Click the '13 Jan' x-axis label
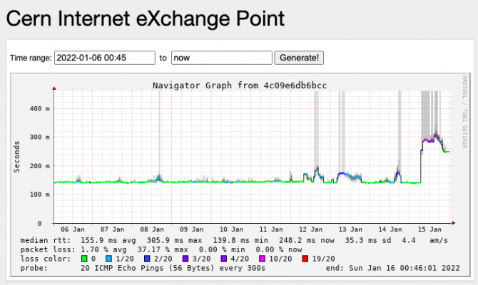Viewport: 478px width, 285px height. point(350,229)
